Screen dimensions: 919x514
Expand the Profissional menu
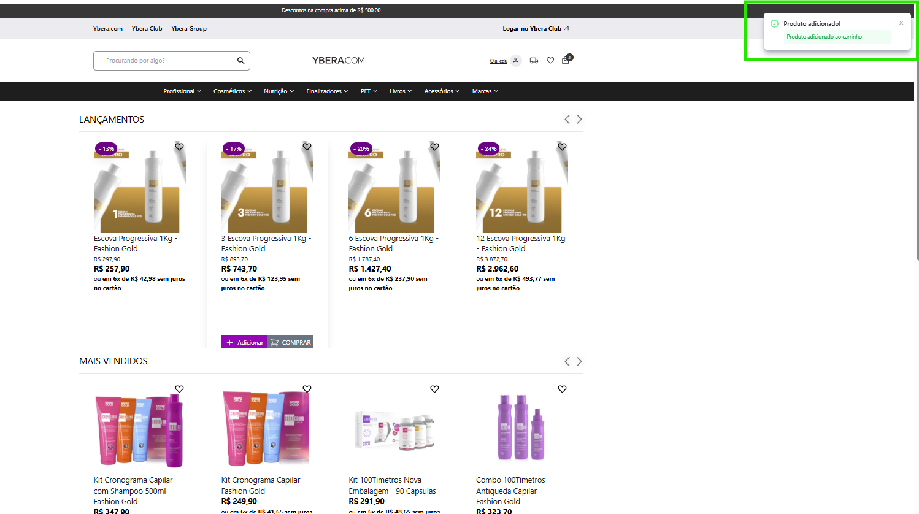coord(182,91)
